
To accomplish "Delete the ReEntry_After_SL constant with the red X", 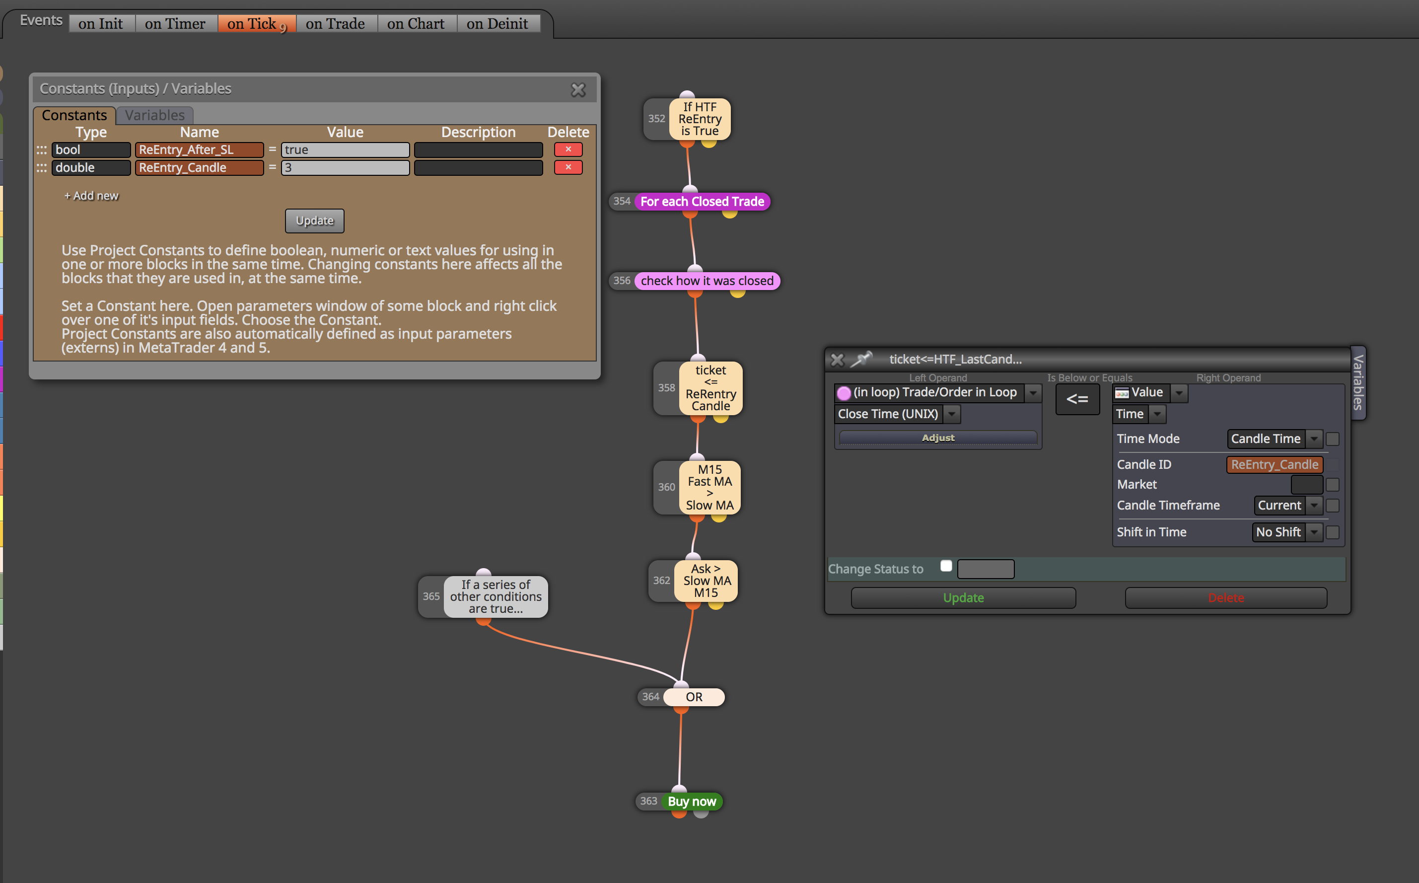I will pos(568,149).
